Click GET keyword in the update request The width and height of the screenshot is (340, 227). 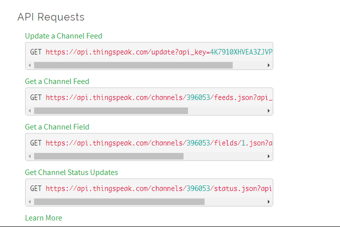point(36,52)
